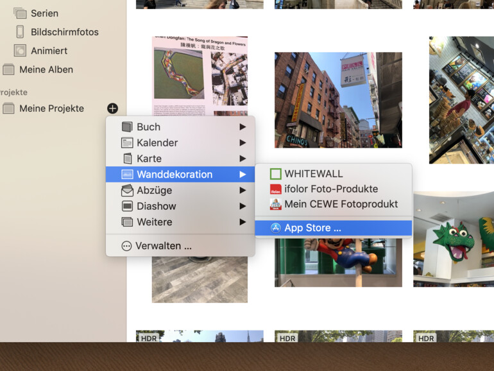Open the Animiert sidebar album

pyautogui.click(x=49, y=51)
